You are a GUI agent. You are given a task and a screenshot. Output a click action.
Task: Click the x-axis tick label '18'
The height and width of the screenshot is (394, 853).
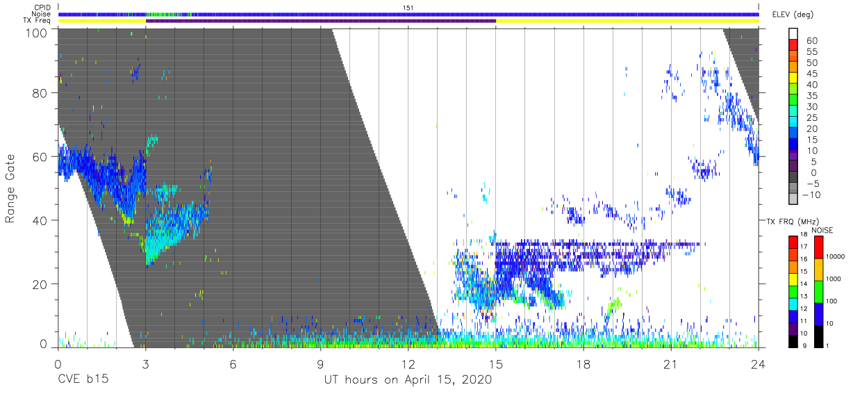point(583,363)
